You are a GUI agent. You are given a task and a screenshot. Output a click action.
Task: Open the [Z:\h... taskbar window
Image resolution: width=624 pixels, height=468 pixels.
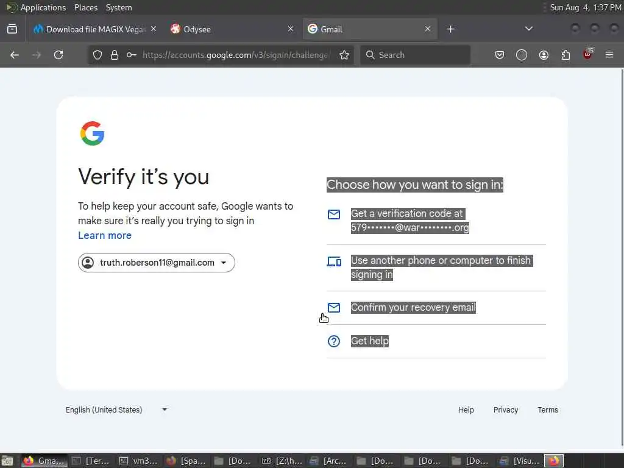point(282,461)
